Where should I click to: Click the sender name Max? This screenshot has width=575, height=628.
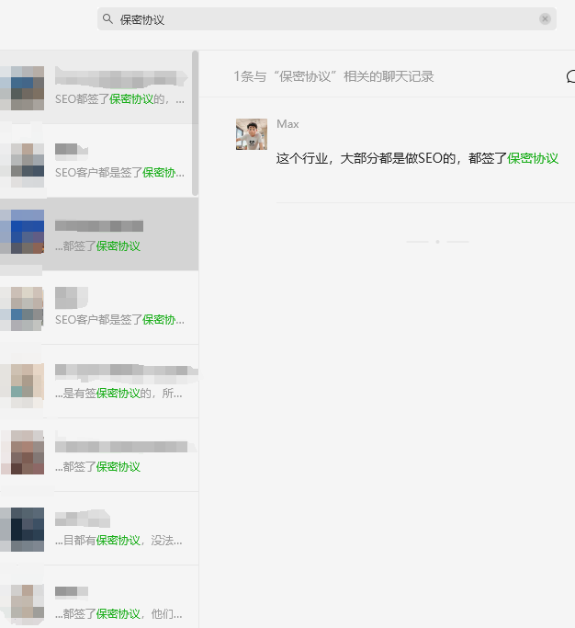[x=287, y=124]
